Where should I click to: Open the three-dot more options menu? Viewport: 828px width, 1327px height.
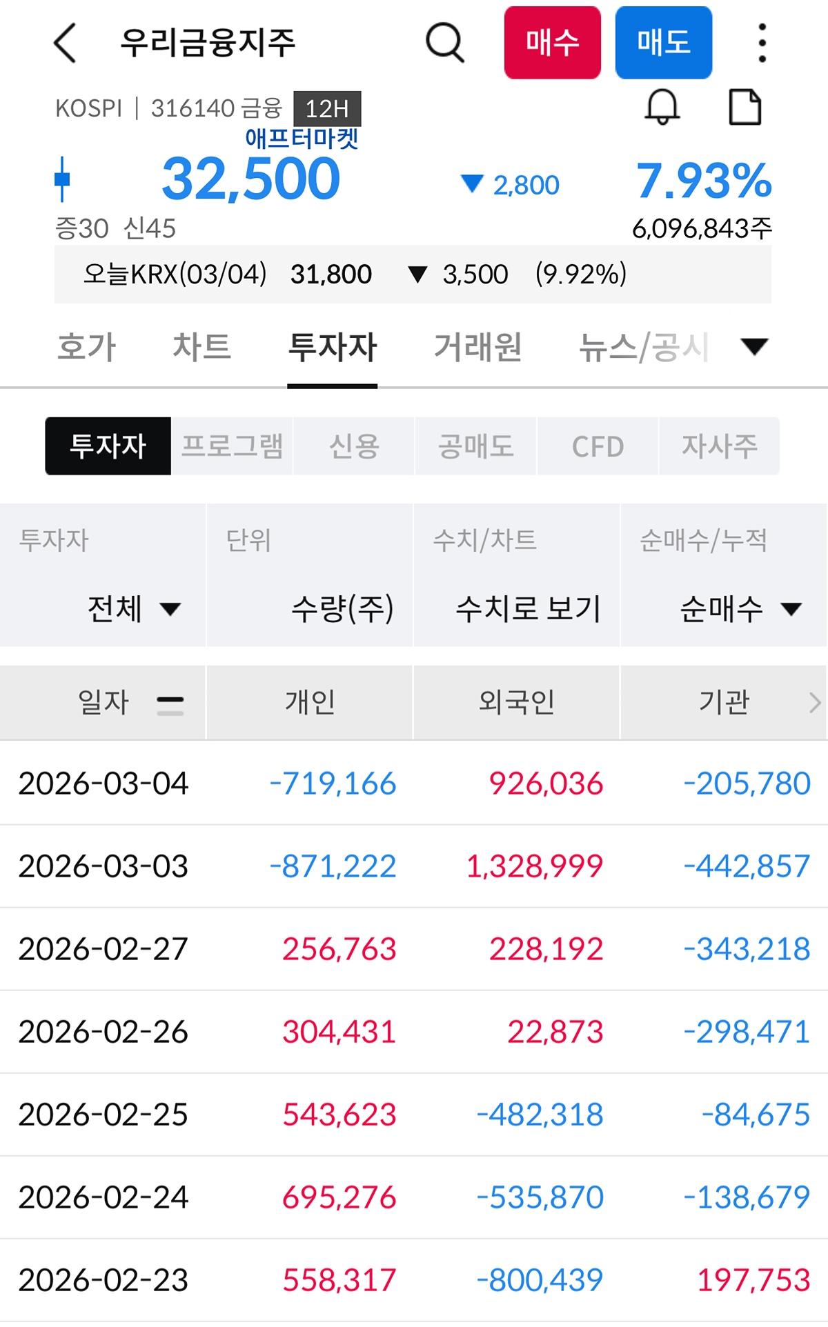(x=762, y=43)
